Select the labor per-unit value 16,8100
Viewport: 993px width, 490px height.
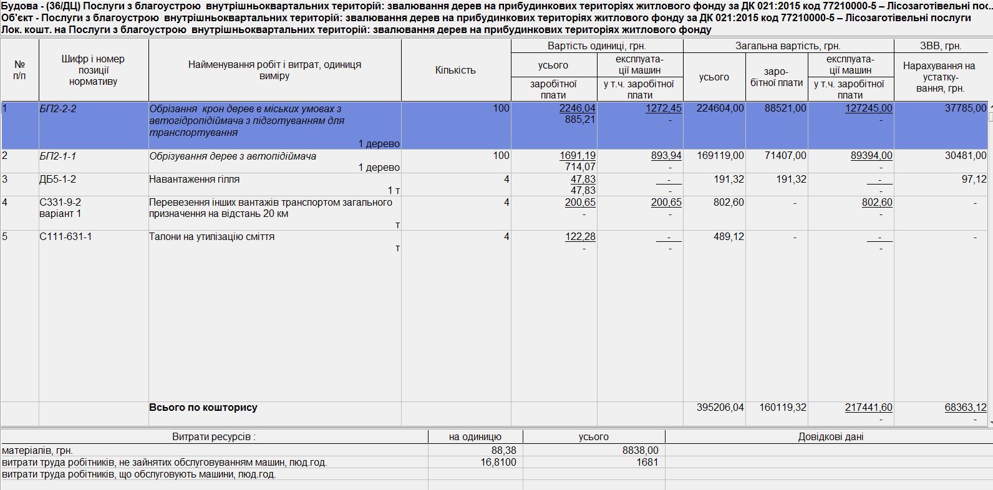click(x=498, y=463)
